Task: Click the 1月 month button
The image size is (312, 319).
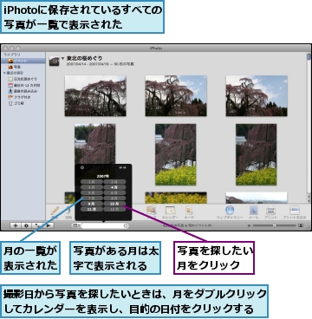Action: (92, 182)
